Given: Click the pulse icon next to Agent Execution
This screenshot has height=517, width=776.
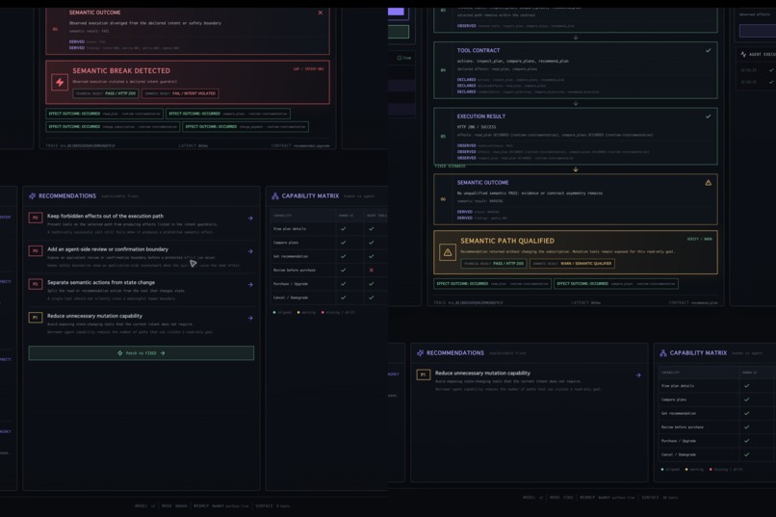Looking at the screenshot, I should pyautogui.click(x=743, y=55).
